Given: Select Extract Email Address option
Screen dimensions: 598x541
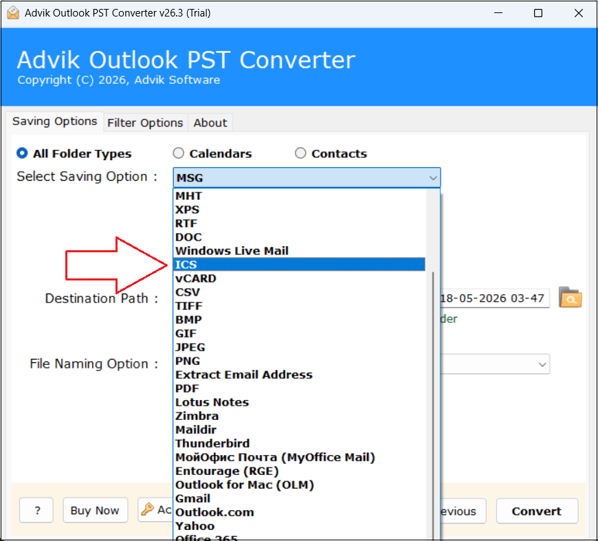Looking at the screenshot, I should click(x=300, y=375).
